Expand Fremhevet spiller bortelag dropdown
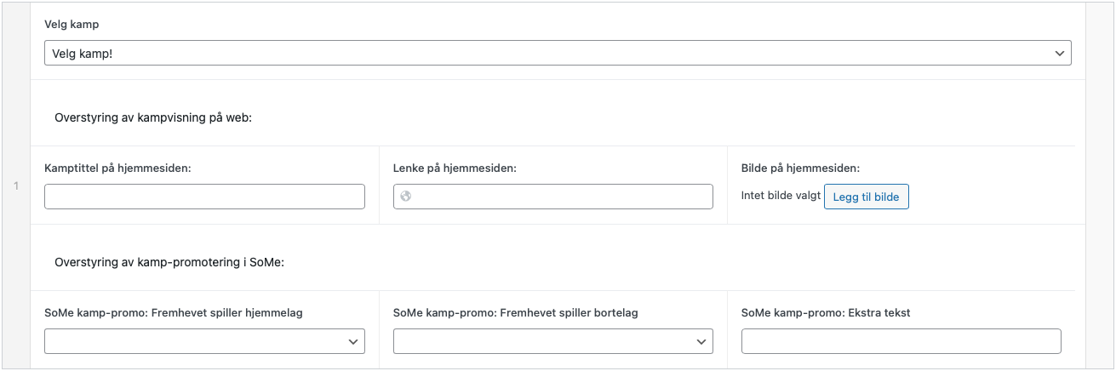 point(552,341)
